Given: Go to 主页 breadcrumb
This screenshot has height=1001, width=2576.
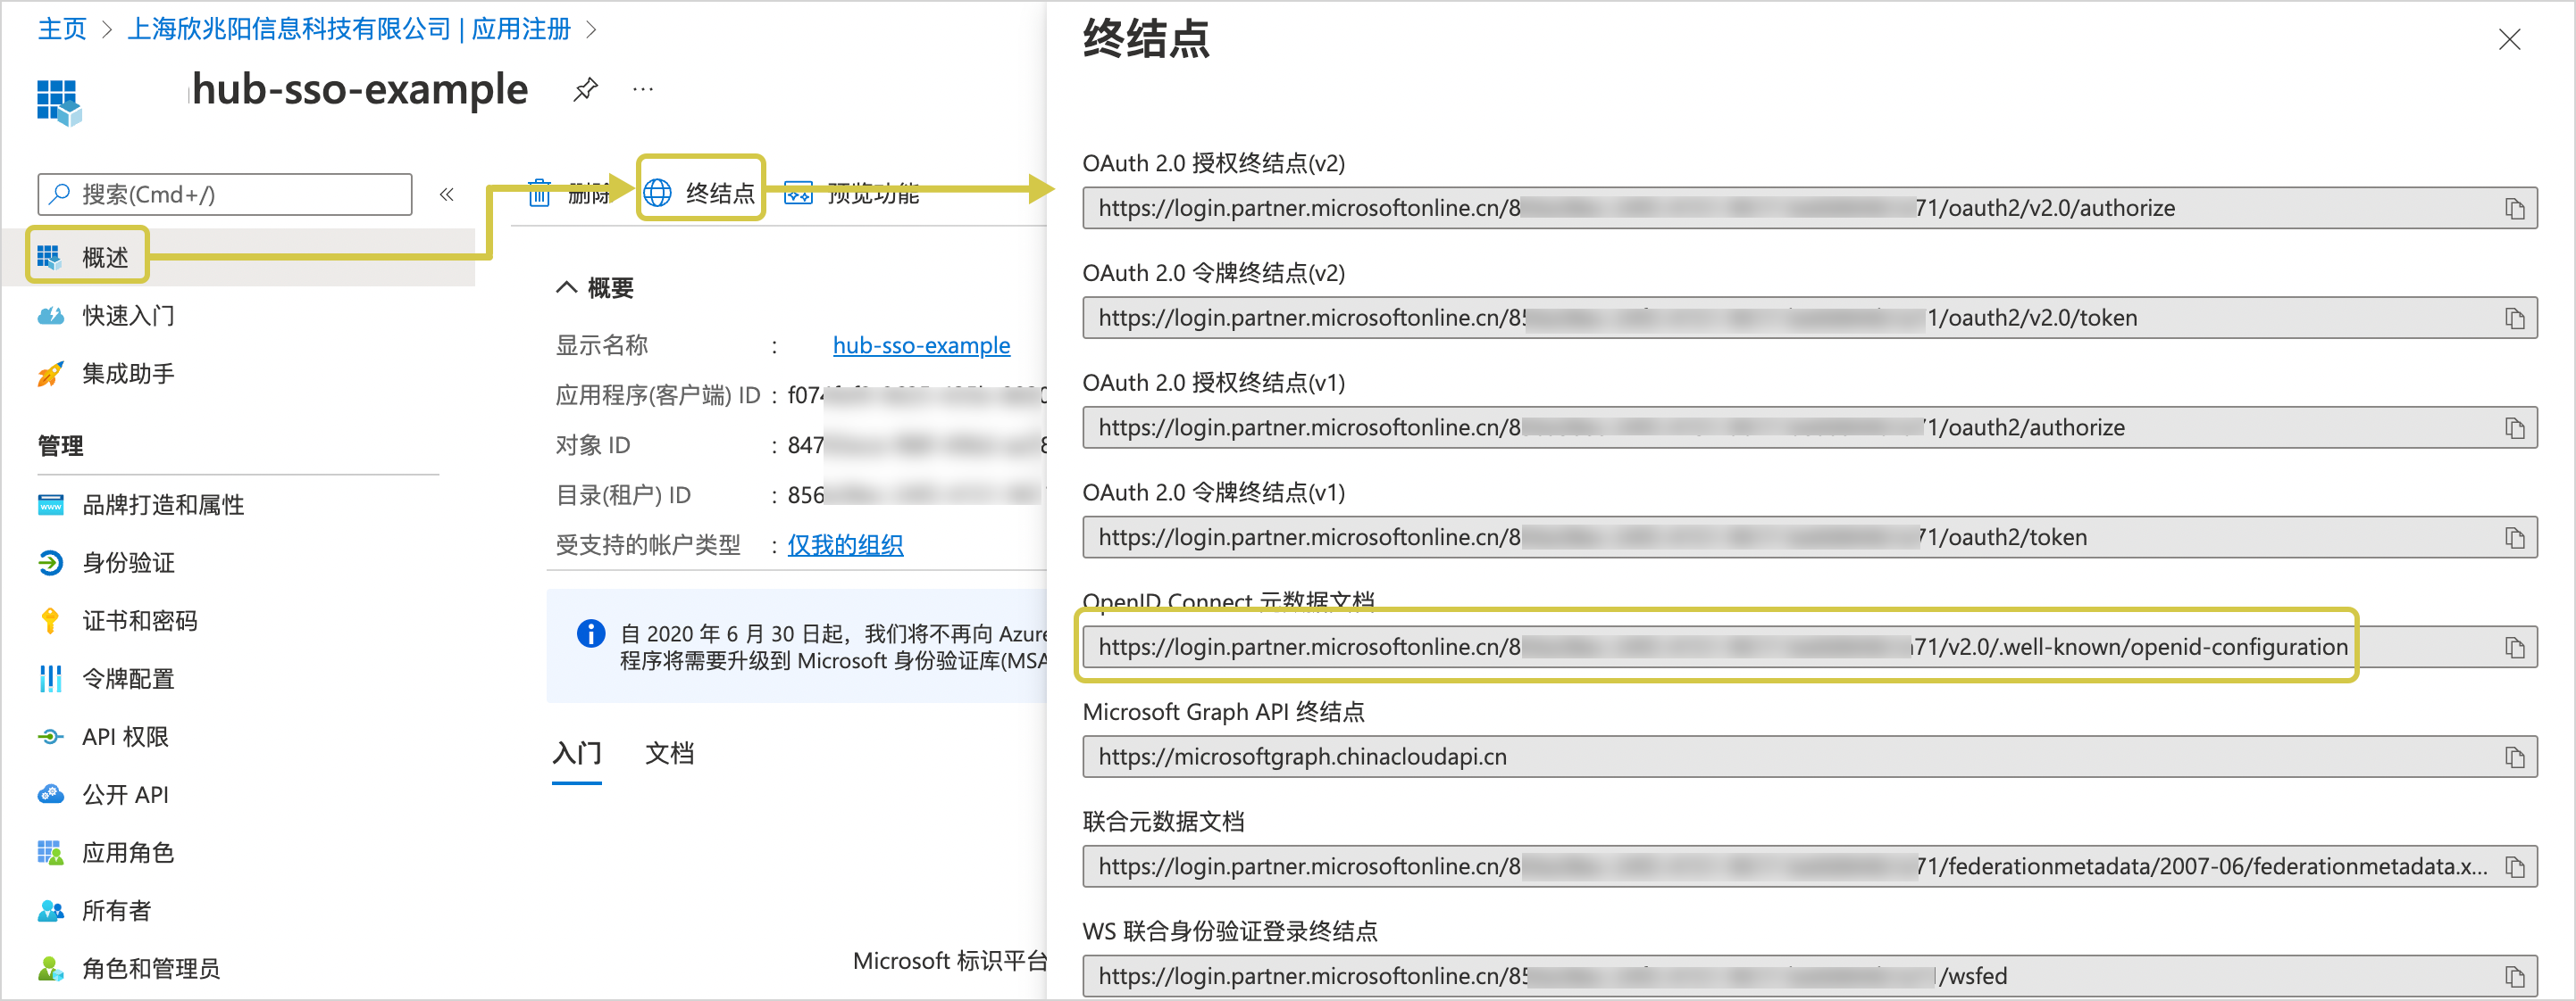Looking at the screenshot, I should coord(62,29).
